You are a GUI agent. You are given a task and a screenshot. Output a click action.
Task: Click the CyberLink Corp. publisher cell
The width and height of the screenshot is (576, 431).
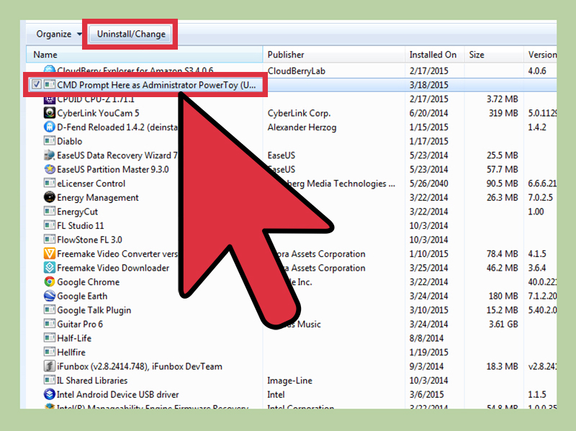[x=299, y=114]
